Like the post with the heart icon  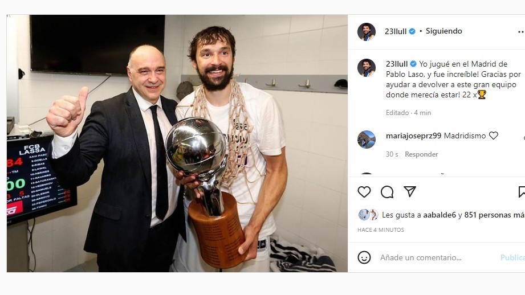tap(364, 192)
